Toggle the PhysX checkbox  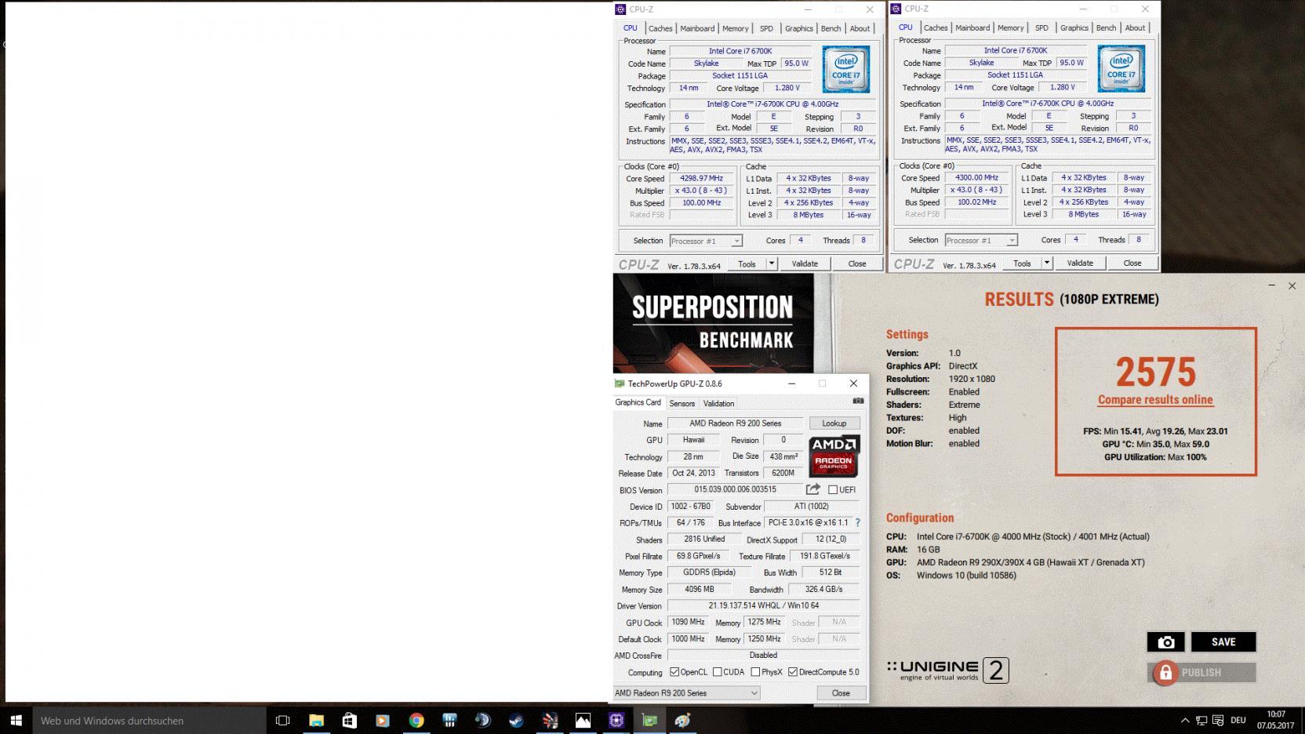pos(755,672)
